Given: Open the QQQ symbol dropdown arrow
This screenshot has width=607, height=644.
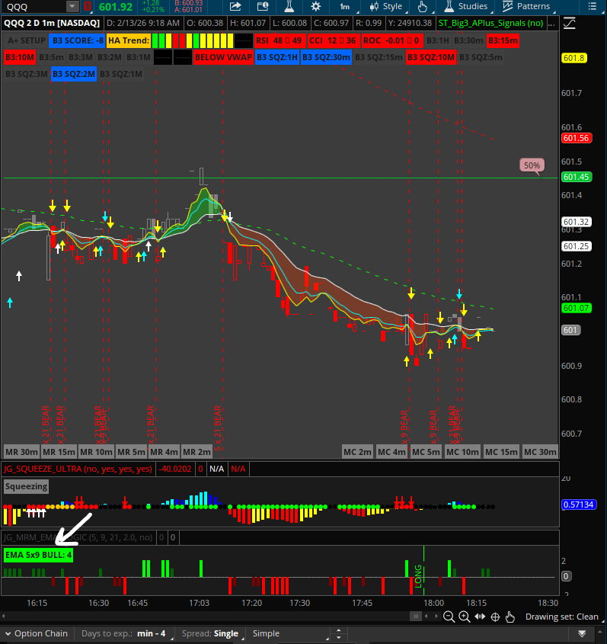Looking at the screenshot, I should (x=72, y=7).
